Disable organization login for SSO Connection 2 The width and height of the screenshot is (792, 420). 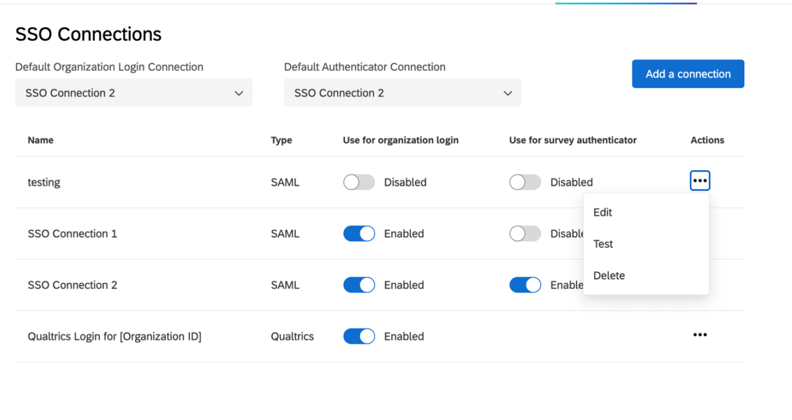tap(358, 285)
